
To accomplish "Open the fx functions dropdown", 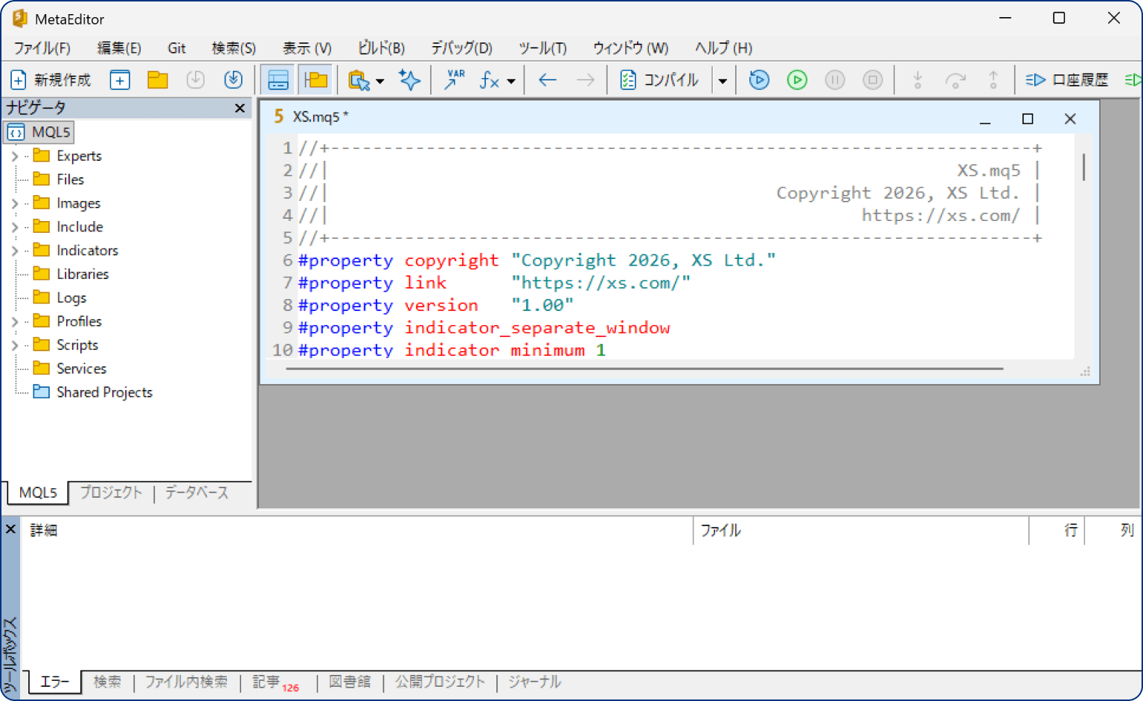I will tap(511, 80).
